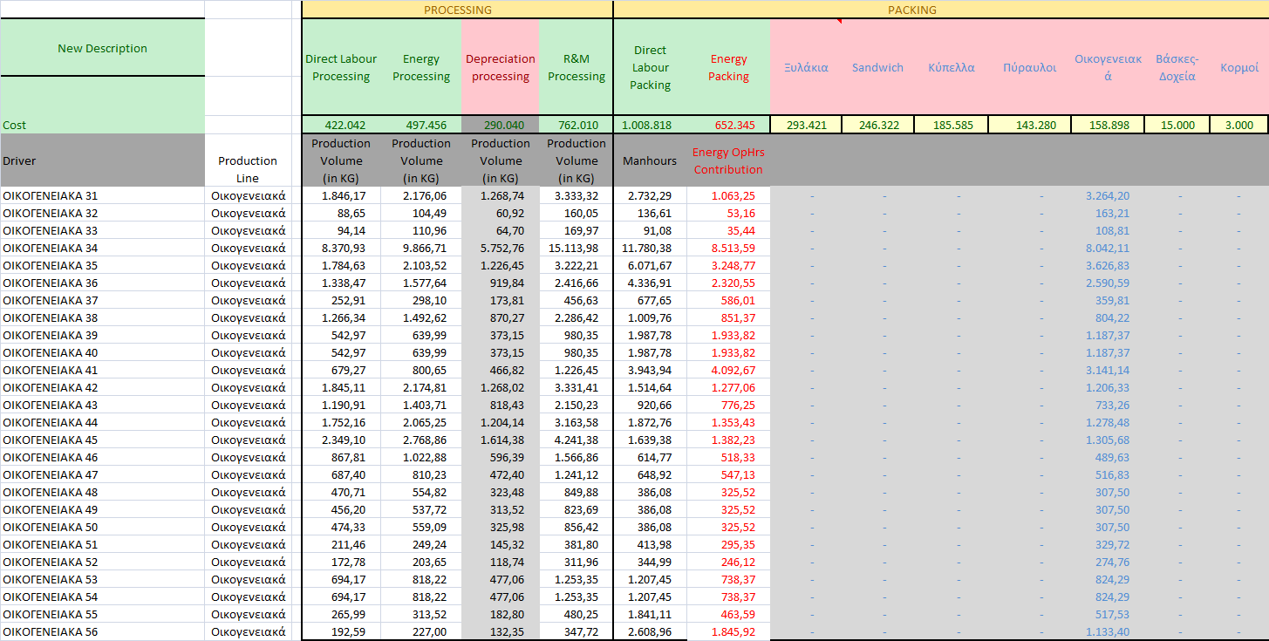Select the blue value 3.264,20
Screen dimensions: 1269x641
point(1108,195)
